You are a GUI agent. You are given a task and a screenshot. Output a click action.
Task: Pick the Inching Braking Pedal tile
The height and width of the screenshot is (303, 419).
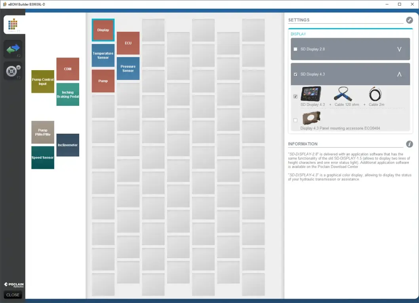click(68, 94)
